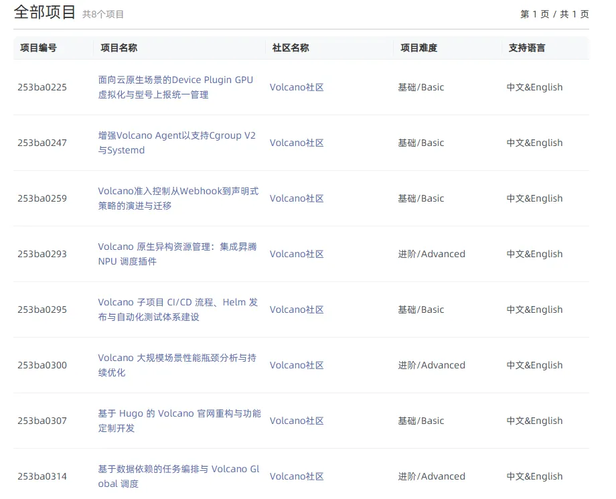This screenshot has height=499, width=616.
Task: Click 基础/Basic difficulty in row 253ba0295
Action: tap(420, 309)
